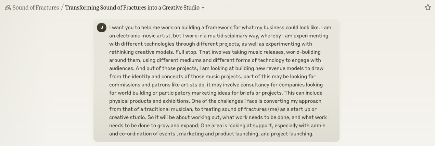Click inside the user message bubble
Viewport: 435px width, 146px height.
[216, 81]
